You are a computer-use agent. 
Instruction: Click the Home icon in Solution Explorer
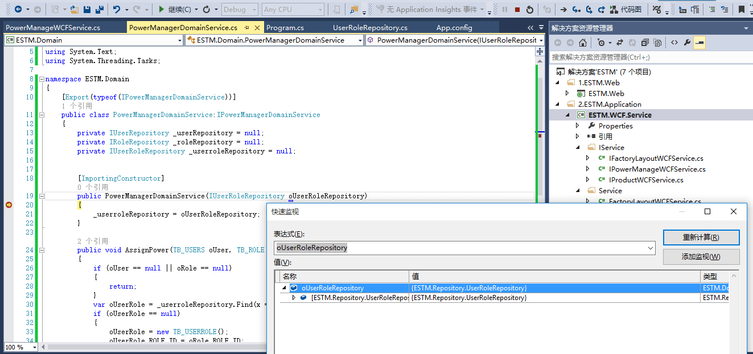click(x=583, y=43)
